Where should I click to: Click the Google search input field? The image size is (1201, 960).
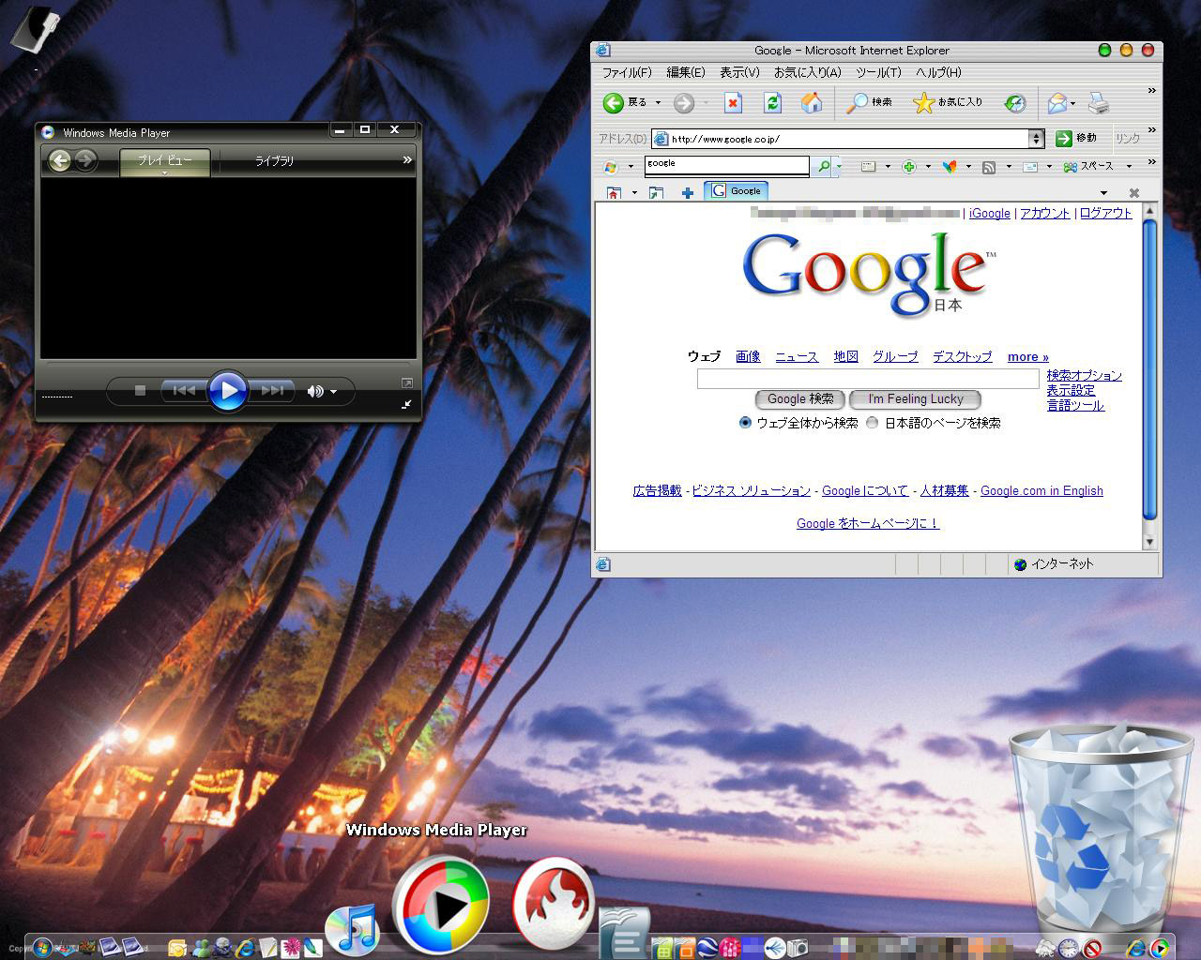(868, 379)
